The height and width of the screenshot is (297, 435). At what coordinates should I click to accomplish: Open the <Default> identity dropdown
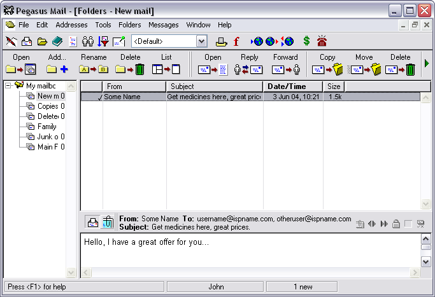tap(201, 41)
